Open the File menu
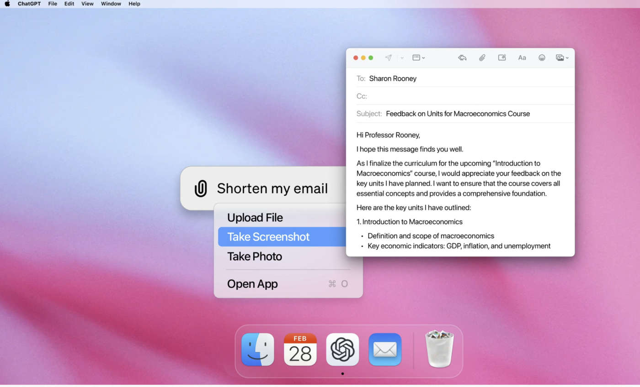640x387 pixels. coord(53,4)
